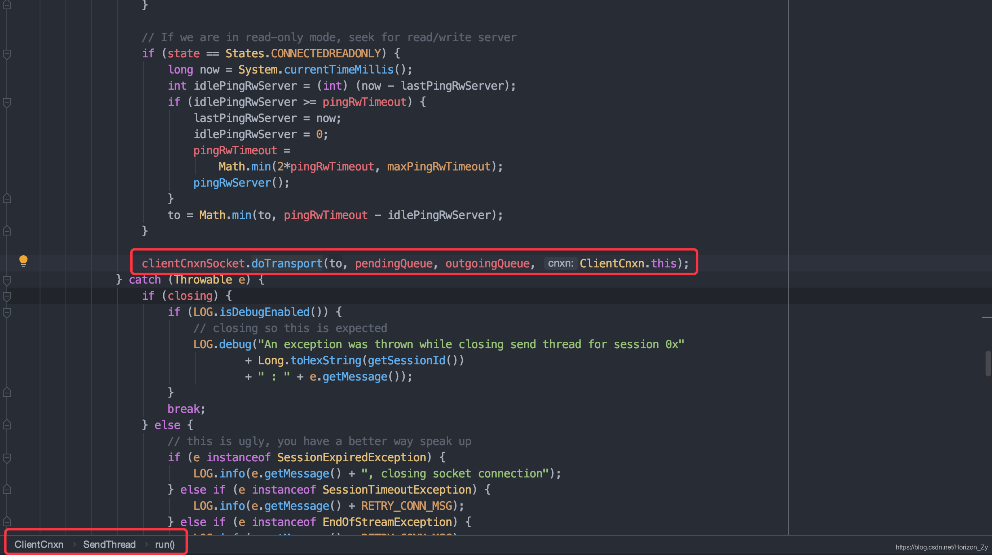Viewport: 992px width, 555px height.
Task: Fold the SessionExpiredException instanceof block
Action: click(x=7, y=458)
